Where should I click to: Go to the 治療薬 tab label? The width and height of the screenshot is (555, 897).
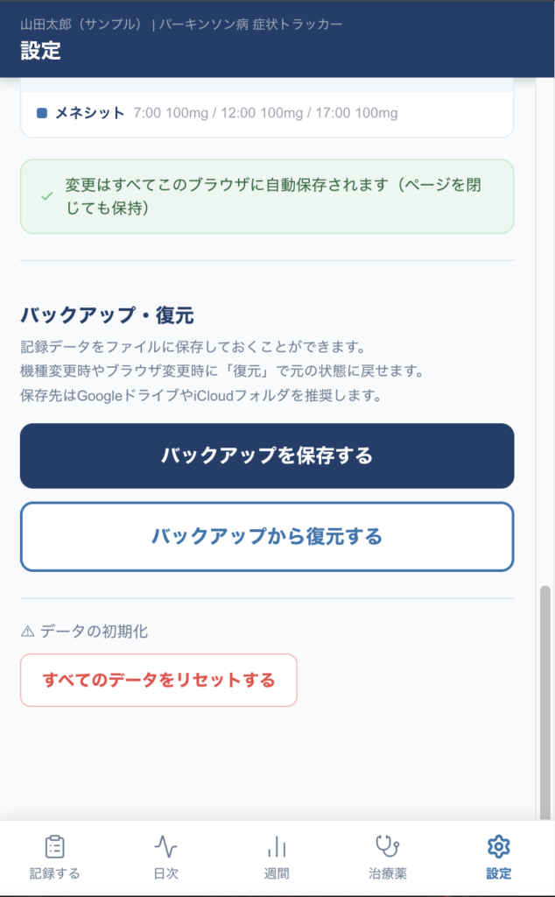click(x=388, y=873)
